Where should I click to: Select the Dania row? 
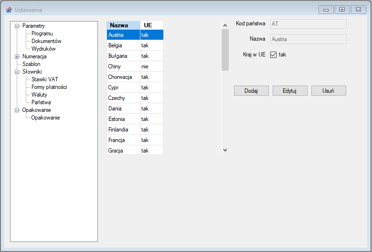[135, 108]
